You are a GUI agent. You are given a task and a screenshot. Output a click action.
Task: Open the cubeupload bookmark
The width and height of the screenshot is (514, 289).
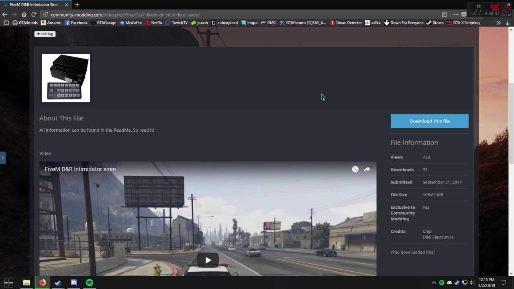224,23
